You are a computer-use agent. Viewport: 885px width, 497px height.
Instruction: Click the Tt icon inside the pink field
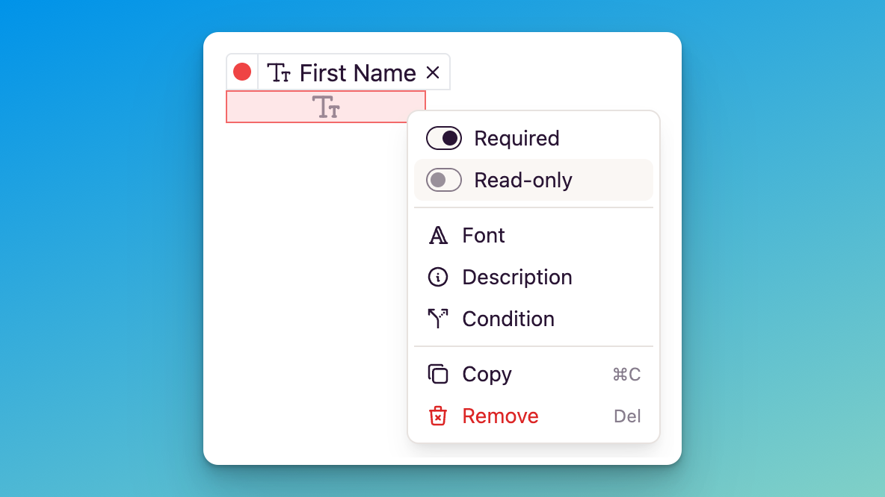[x=325, y=107]
